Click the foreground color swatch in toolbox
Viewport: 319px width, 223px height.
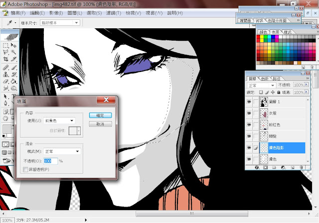tap(6, 129)
